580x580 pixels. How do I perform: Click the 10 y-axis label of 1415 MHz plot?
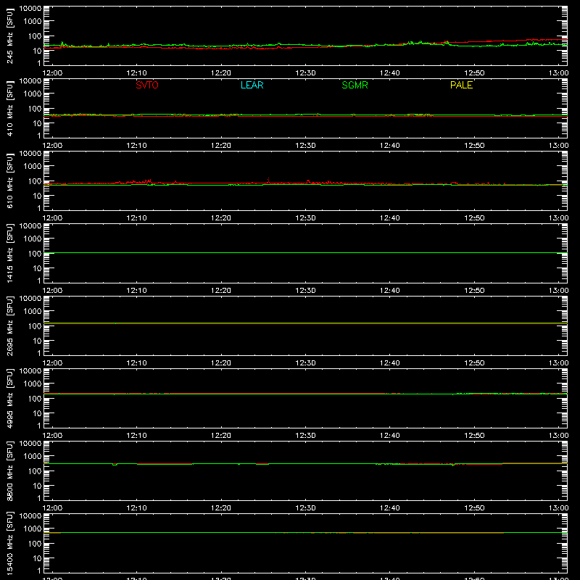(37, 268)
